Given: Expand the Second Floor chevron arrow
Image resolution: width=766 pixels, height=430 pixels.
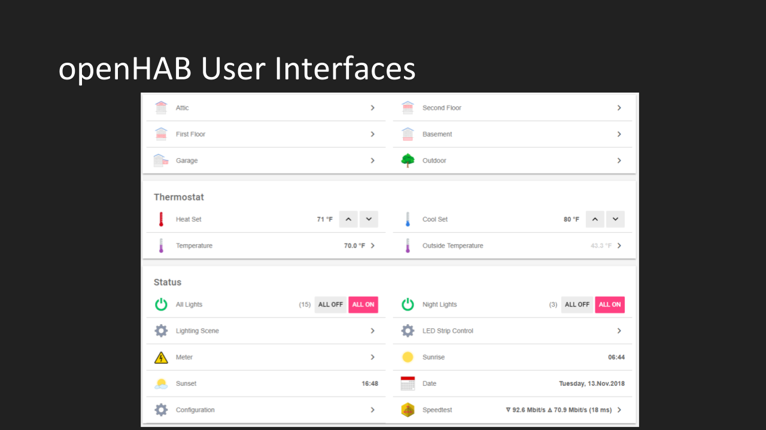Looking at the screenshot, I should [x=619, y=108].
